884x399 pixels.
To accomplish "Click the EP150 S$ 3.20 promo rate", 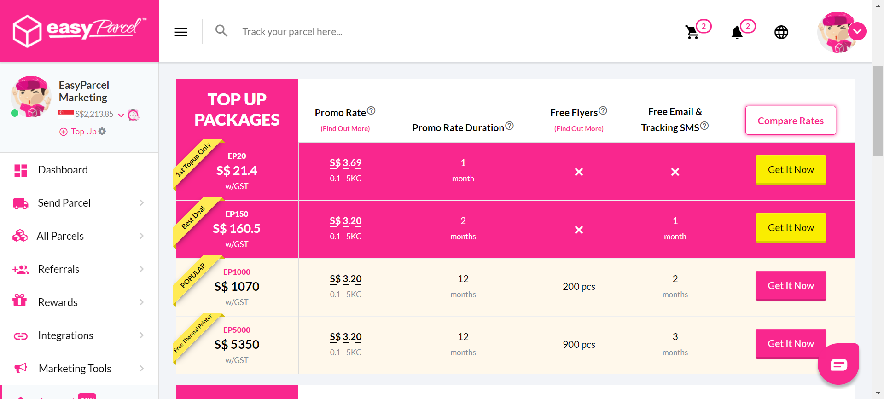I will 346,221.
